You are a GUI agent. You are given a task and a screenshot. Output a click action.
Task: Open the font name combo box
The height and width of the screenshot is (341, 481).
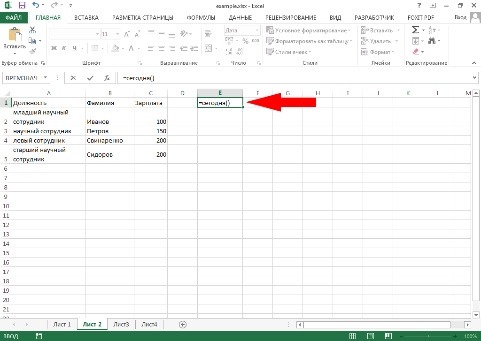[74, 34]
